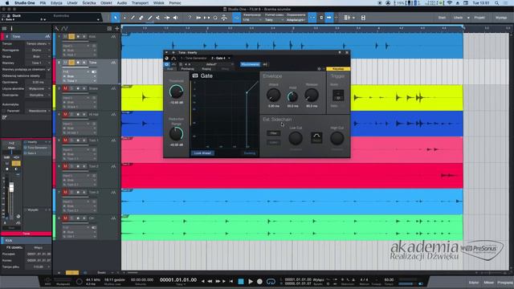Viewport: 514px width, 289px height.
Task: Open the Edytor view button
Action: point(473,283)
